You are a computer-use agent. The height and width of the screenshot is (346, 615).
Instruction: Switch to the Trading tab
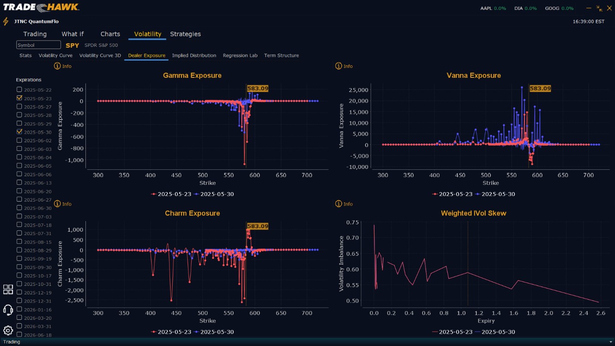(35, 34)
